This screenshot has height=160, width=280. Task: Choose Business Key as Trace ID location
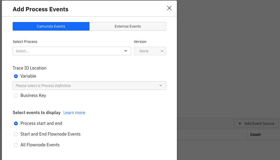pos(16,96)
